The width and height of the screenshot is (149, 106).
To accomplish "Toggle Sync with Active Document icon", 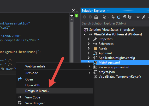I will coord(113,17).
